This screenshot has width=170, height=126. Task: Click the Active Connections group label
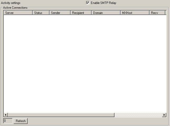coord(15,8)
